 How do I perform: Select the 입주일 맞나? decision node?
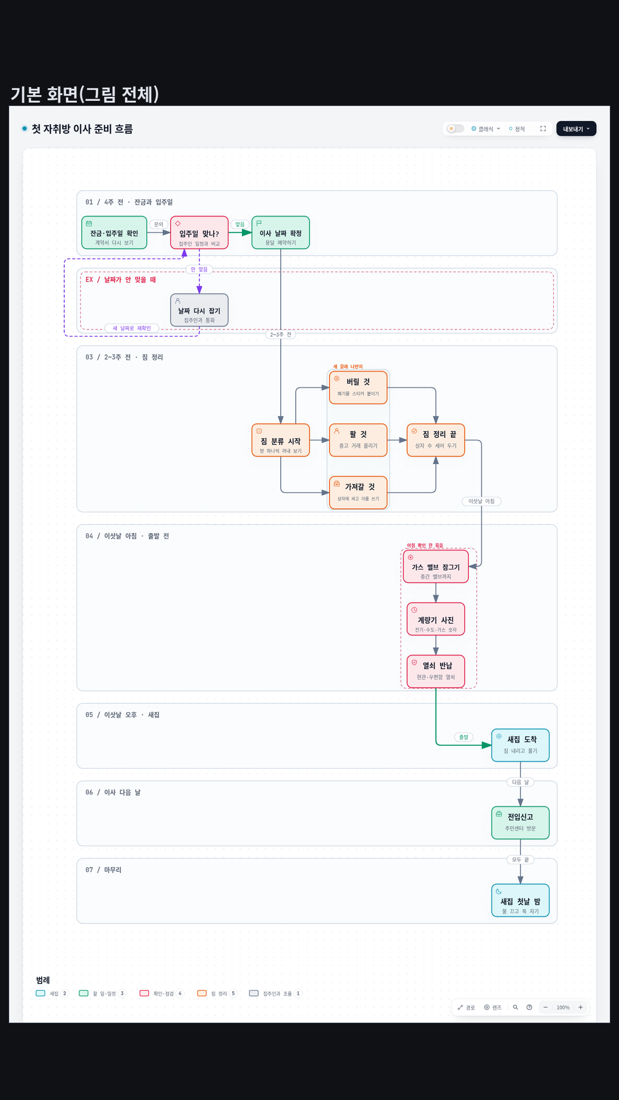199,233
